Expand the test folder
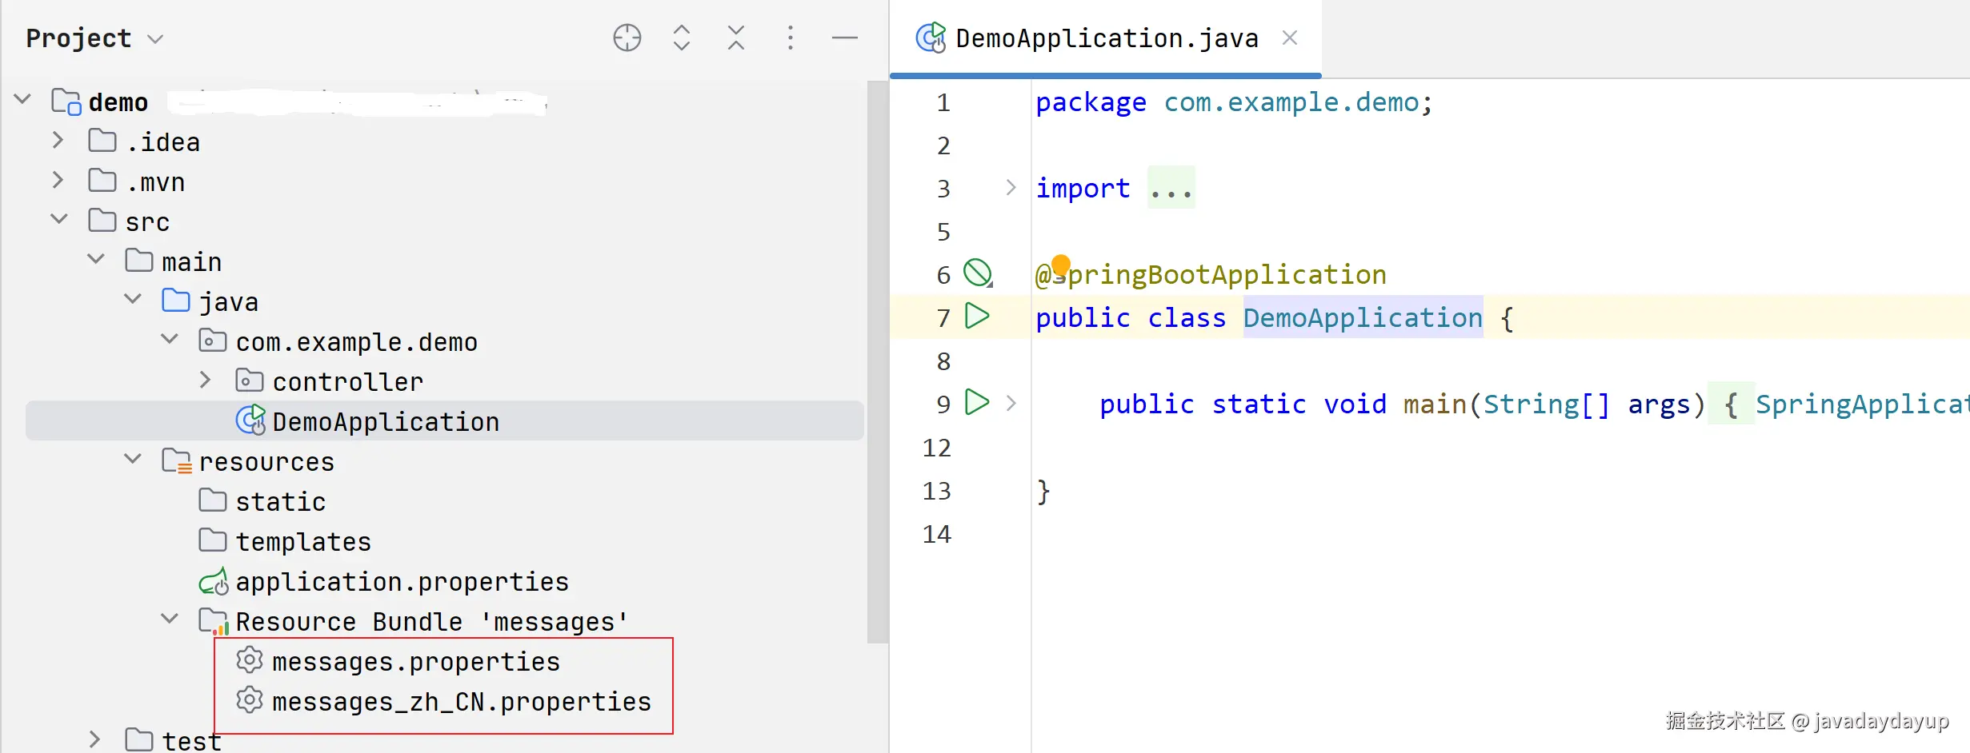Viewport: 1970px width, 753px height. [x=94, y=739]
